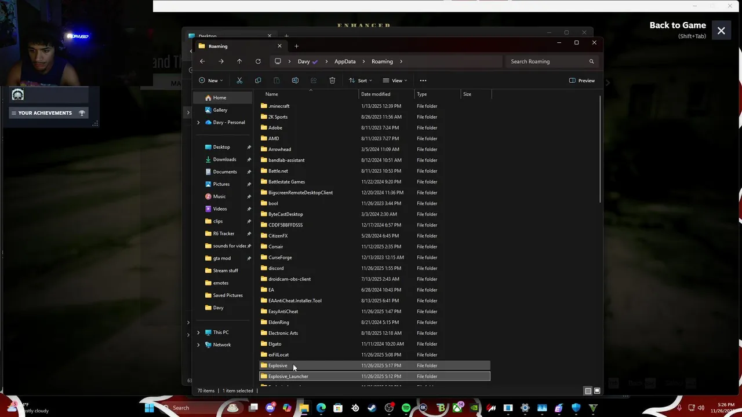Open the Stream stuff sidebar folder
The image size is (742, 417).
coord(225,270)
